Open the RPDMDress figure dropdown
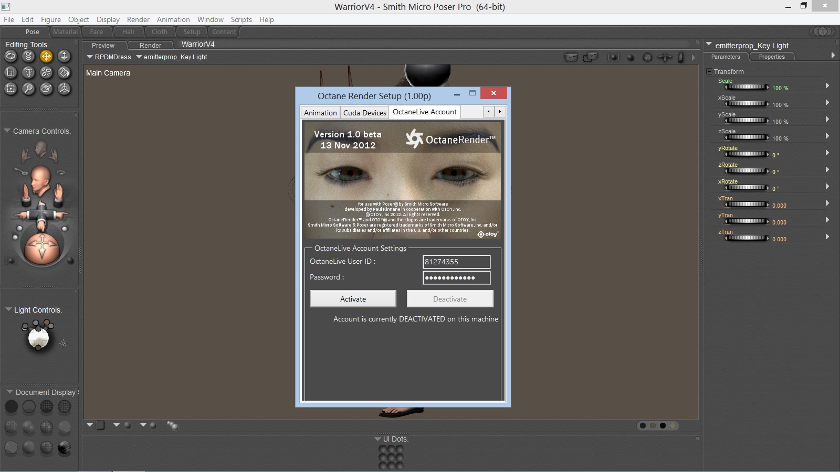This screenshot has width=840, height=472. [90, 57]
